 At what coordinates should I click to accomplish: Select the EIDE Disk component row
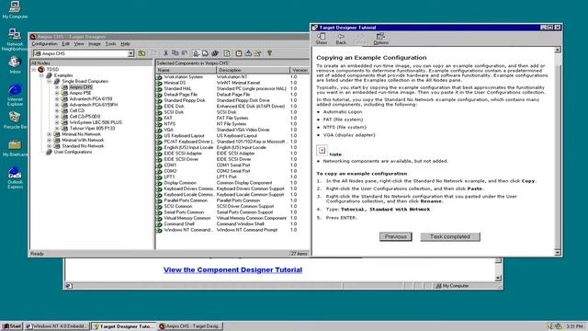(232, 107)
